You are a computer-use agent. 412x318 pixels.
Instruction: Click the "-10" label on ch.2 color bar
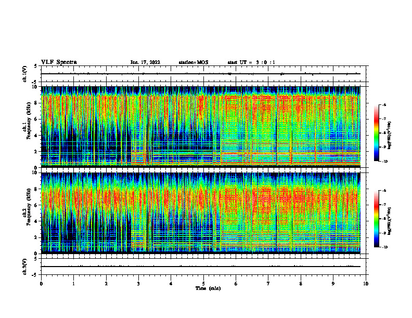tap(384, 247)
